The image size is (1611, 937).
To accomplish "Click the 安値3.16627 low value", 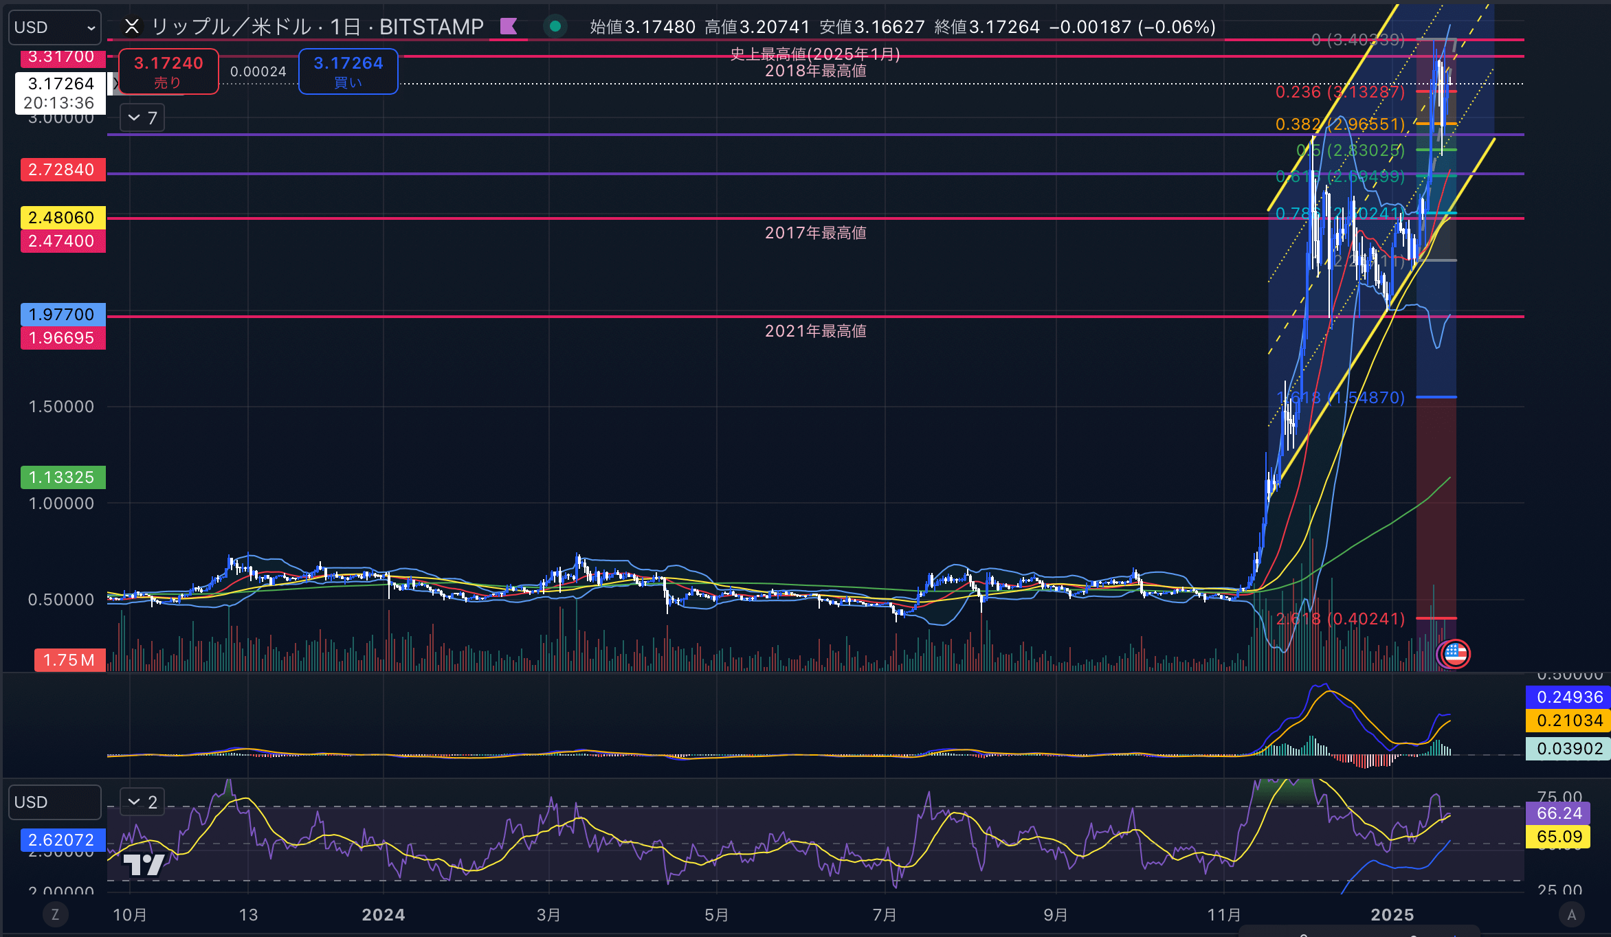I will click(872, 27).
